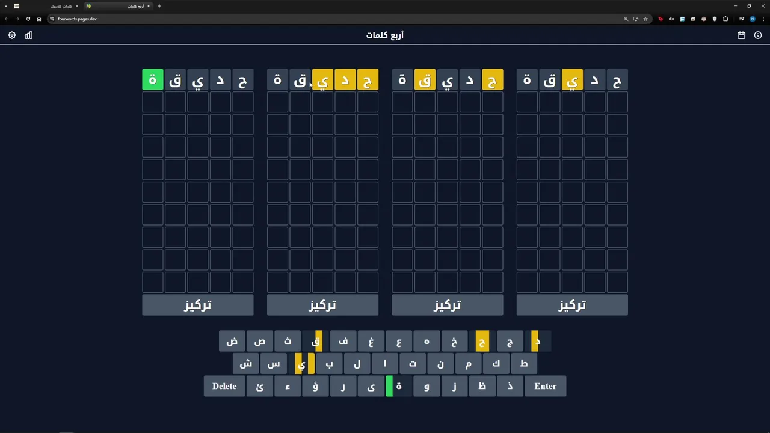770x433 pixels.
Task: Open the game settings gear icon
Action: click(x=12, y=35)
